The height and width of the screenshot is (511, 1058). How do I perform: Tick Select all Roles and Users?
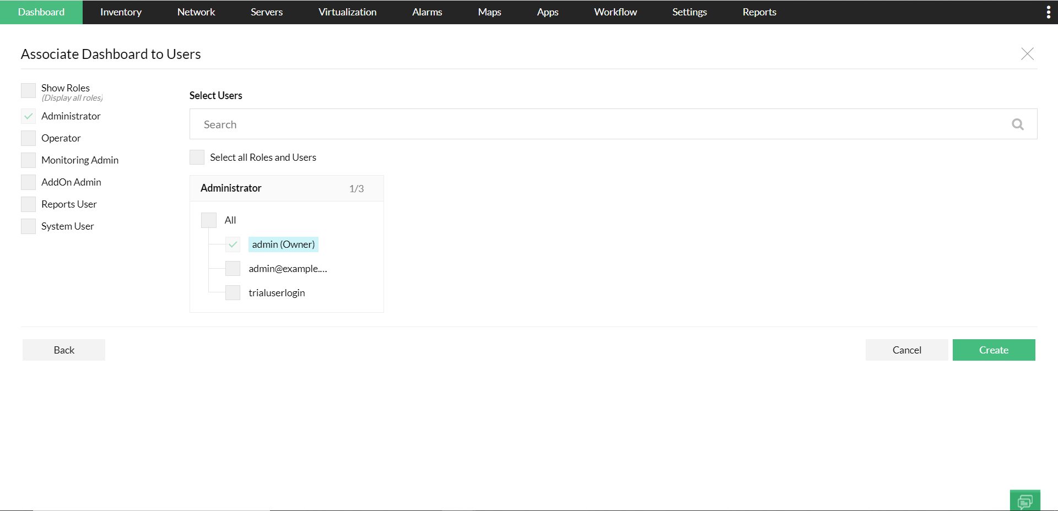197,157
